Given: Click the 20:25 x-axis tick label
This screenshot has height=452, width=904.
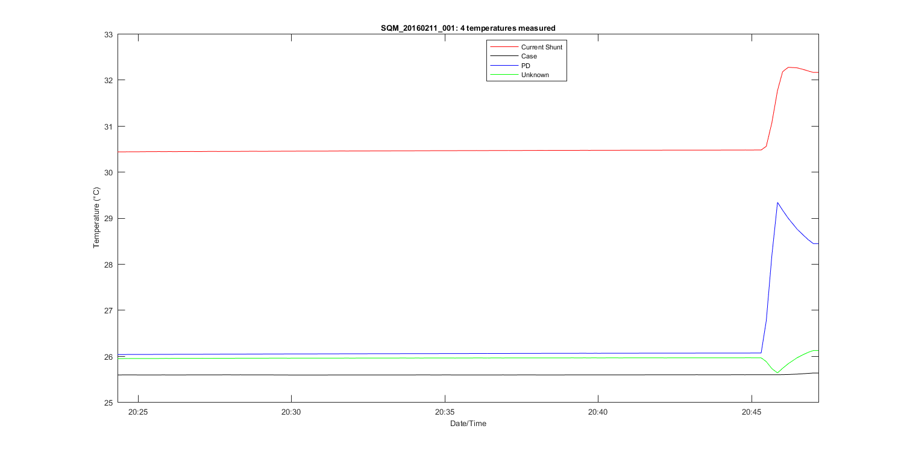Looking at the screenshot, I should [x=138, y=412].
